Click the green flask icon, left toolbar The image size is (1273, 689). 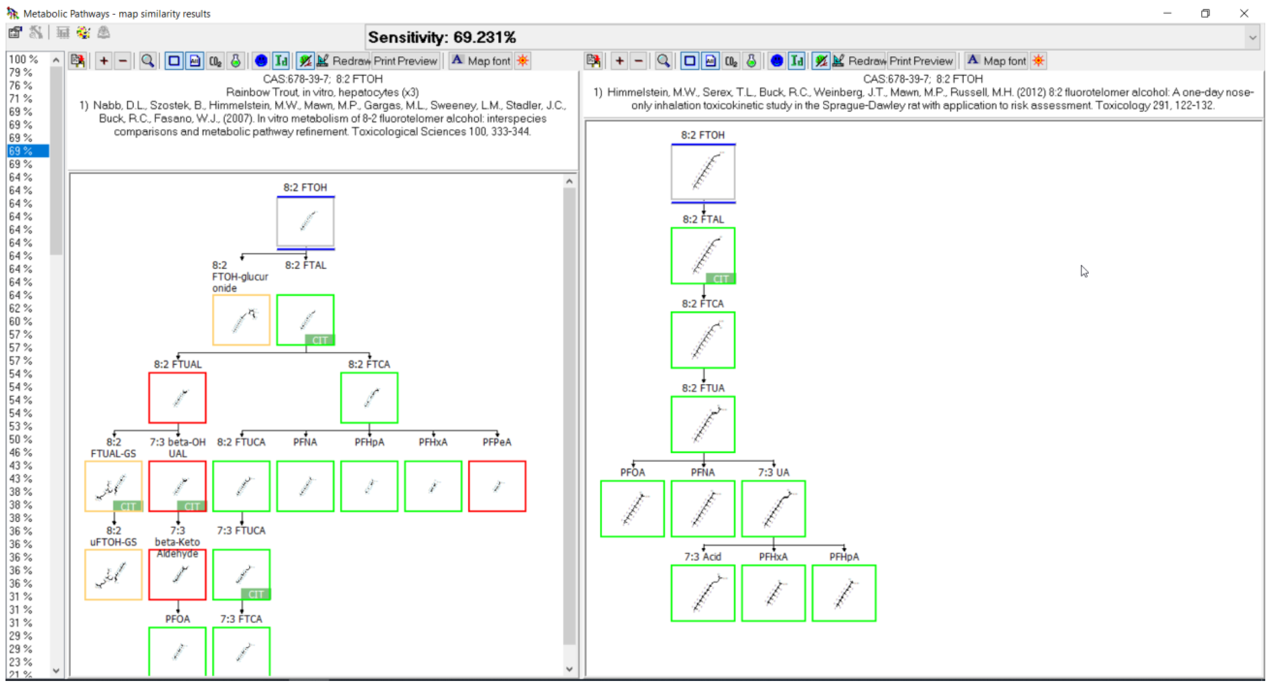click(x=236, y=61)
